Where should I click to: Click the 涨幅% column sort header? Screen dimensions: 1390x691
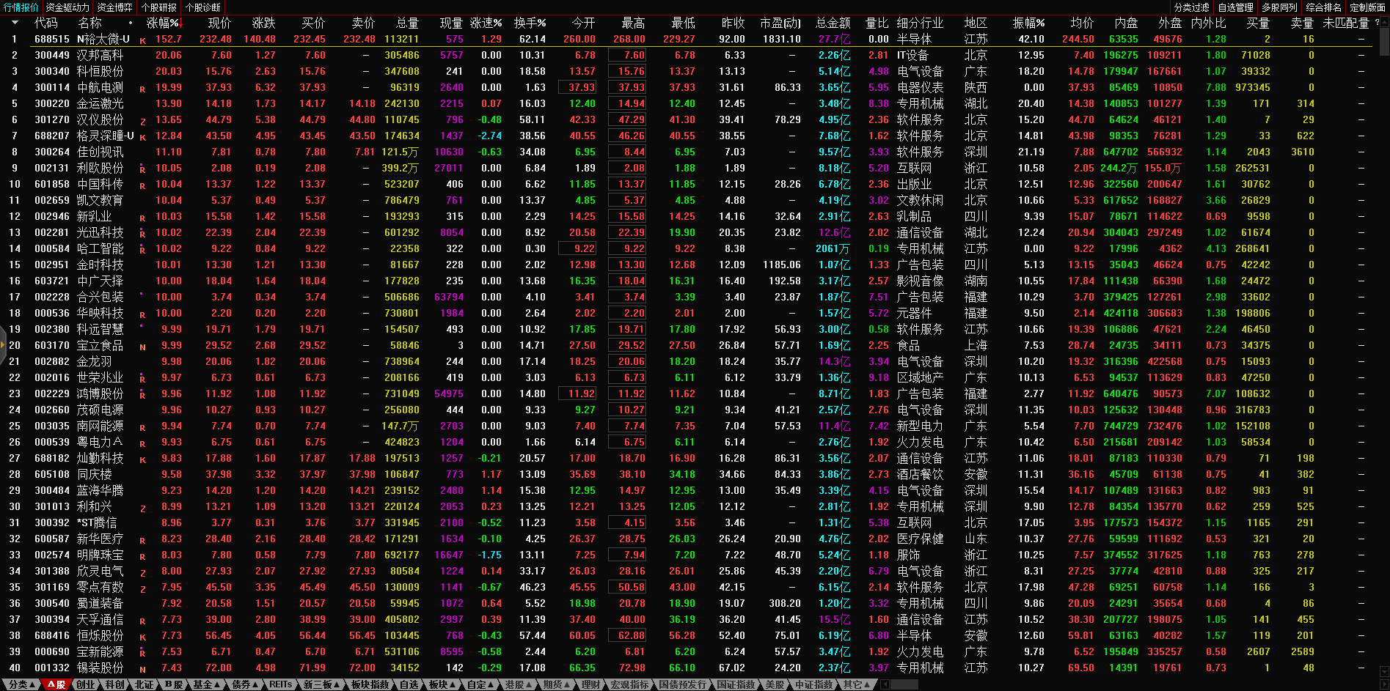163,23
